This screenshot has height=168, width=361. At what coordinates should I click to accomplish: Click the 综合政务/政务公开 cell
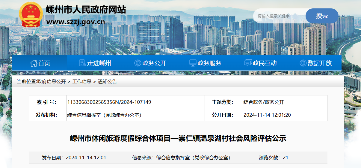click(x=285, y=102)
